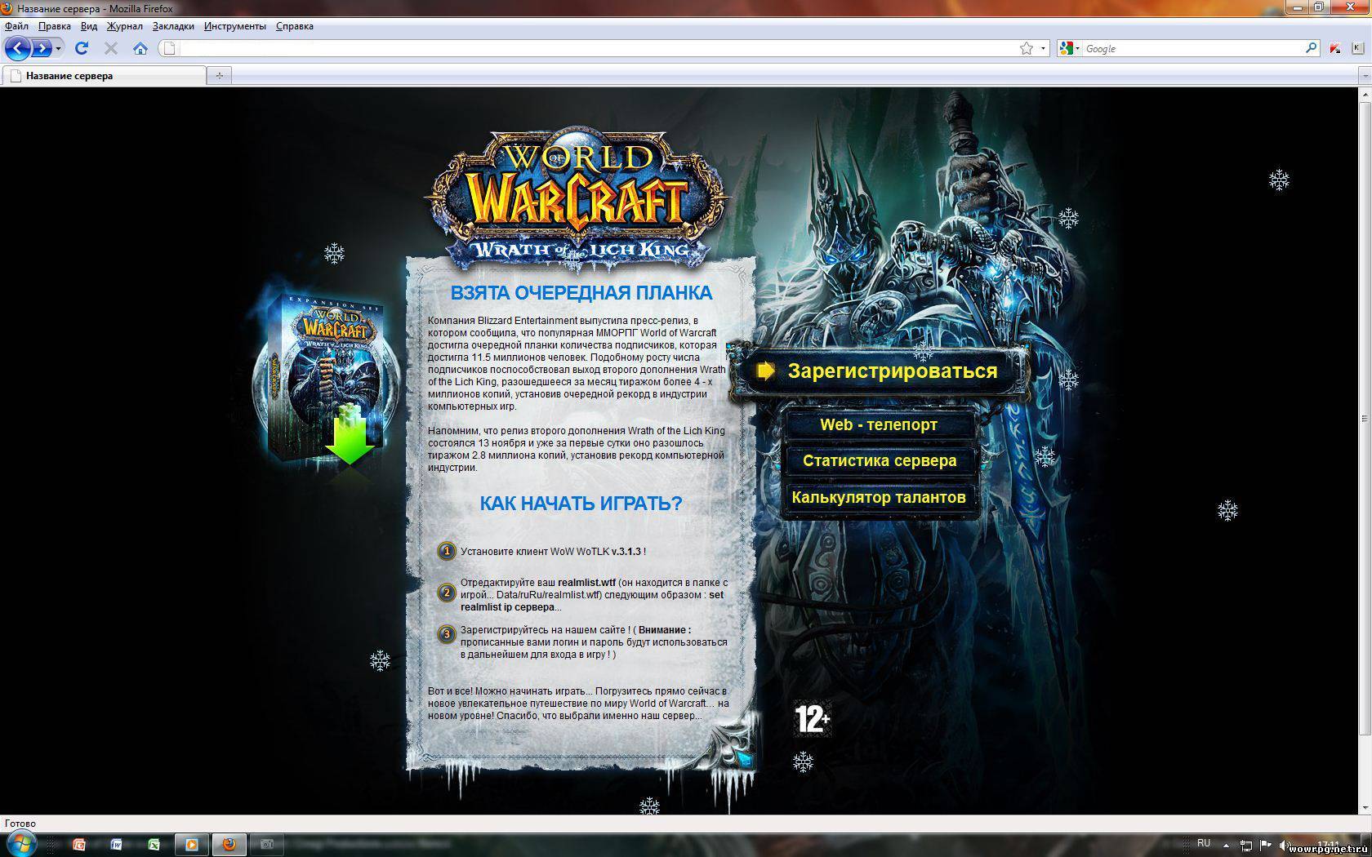Open the address bar history dropdown
Viewport: 1372px width, 857px height.
pyautogui.click(x=1043, y=48)
